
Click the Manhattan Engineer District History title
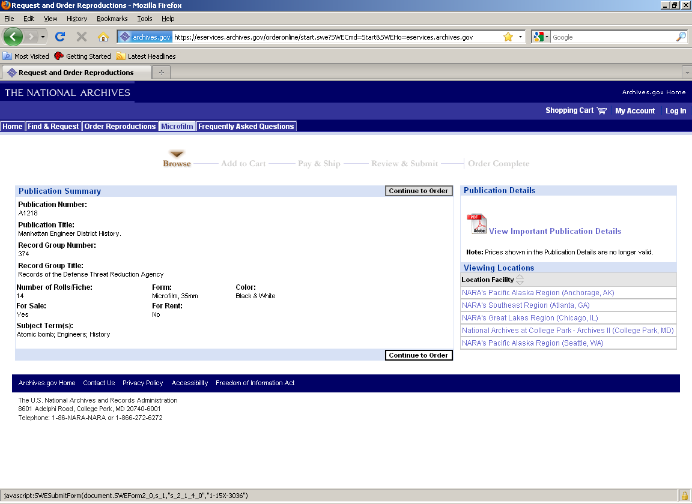[69, 233]
